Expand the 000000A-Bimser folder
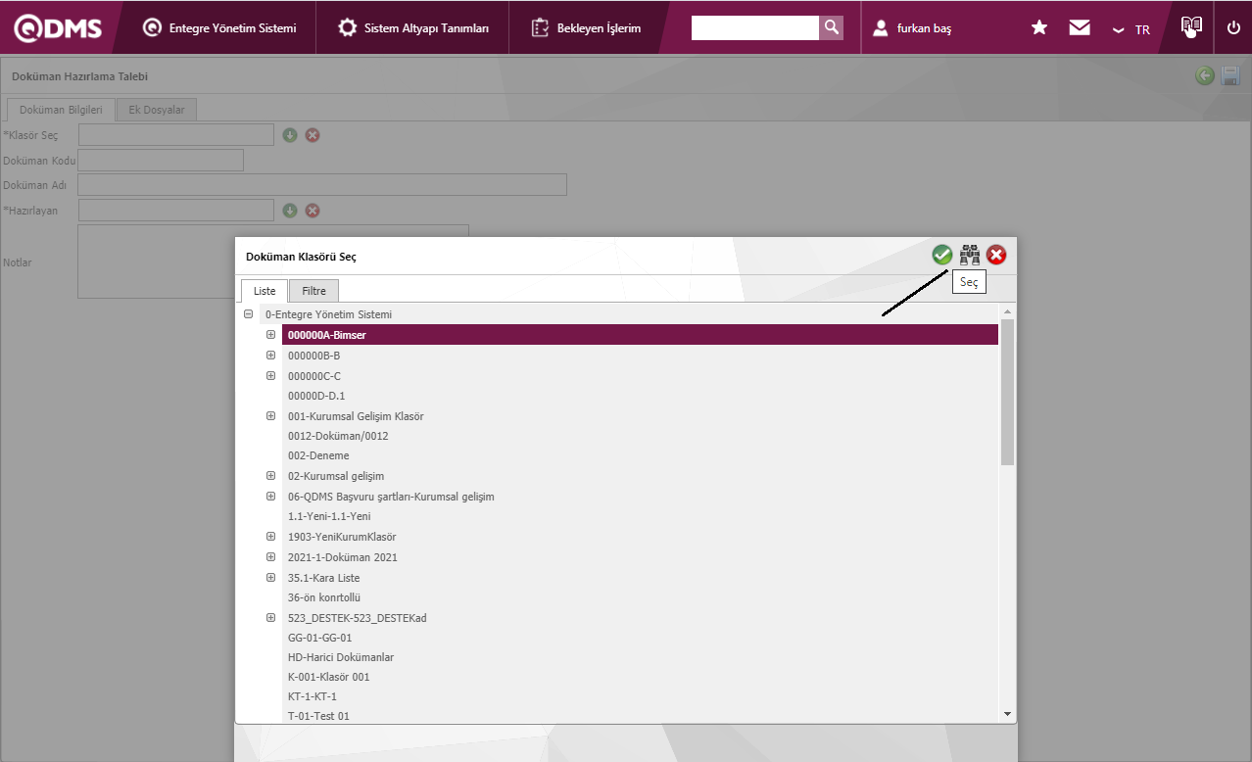The width and height of the screenshot is (1252, 762). (270, 335)
